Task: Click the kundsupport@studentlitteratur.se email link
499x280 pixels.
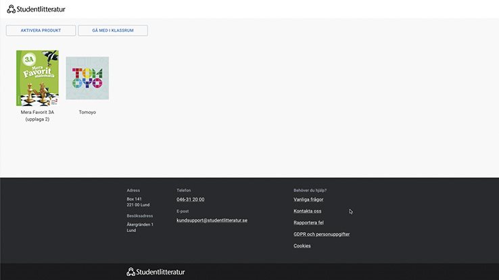Action: click(x=212, y=221)
